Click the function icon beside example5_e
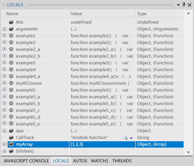 [11, 124]
